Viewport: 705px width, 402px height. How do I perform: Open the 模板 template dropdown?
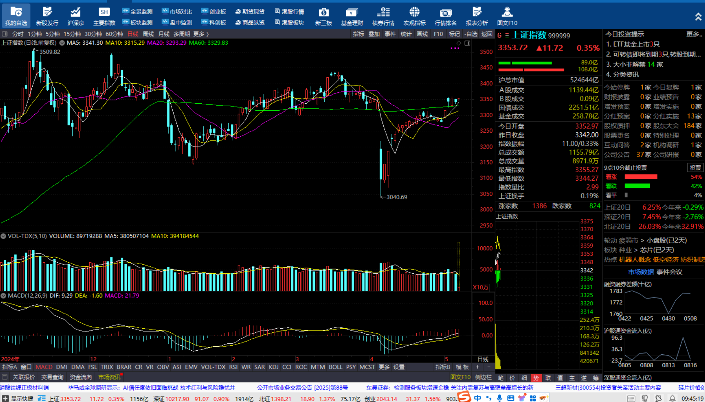tap(462, 367)
